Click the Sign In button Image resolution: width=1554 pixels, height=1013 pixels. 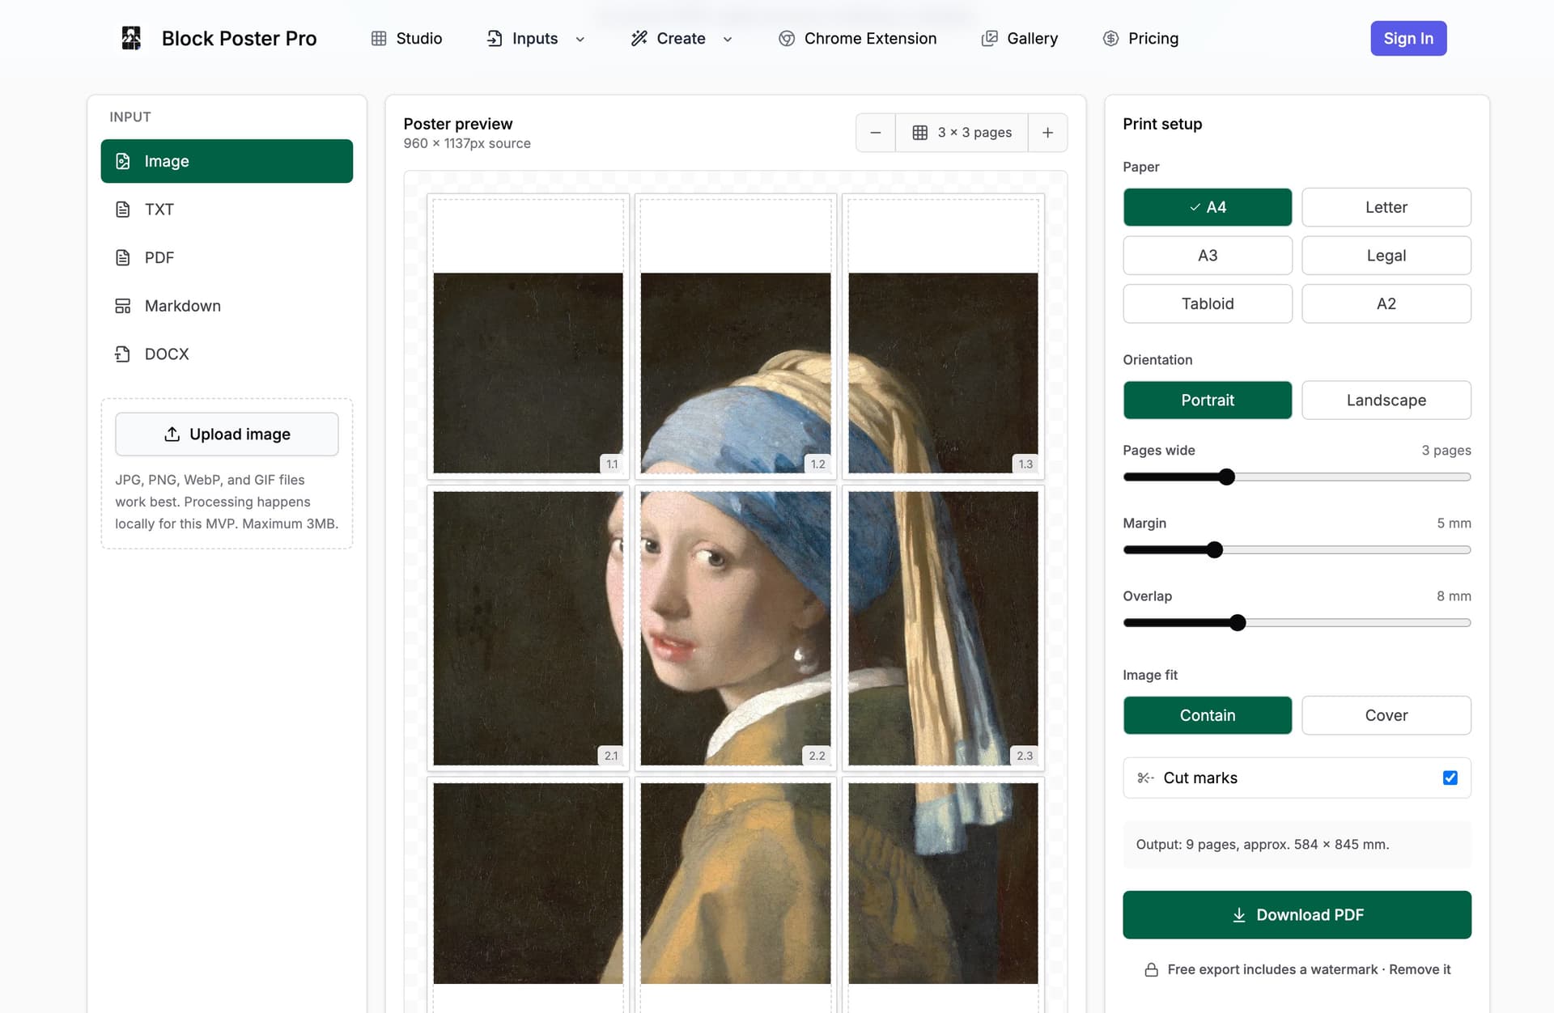click(1408, 38)
